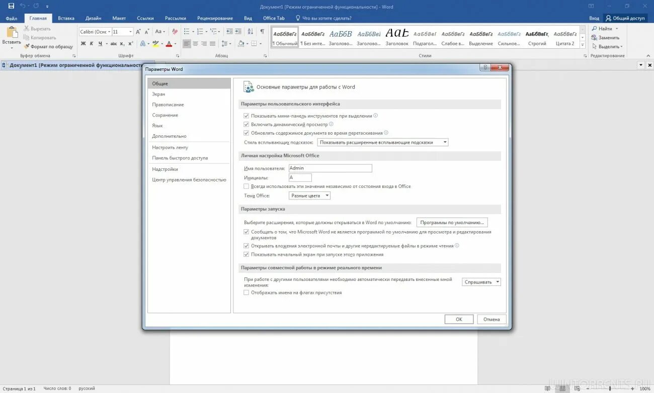The height and width of the screenshot is (393, 654).
Task: Toggle Показывать мини-панель инструментов при выделении
Action: 247,116
